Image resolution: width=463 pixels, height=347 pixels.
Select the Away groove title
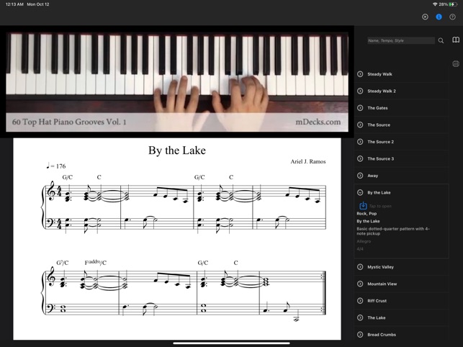point(373,176)
